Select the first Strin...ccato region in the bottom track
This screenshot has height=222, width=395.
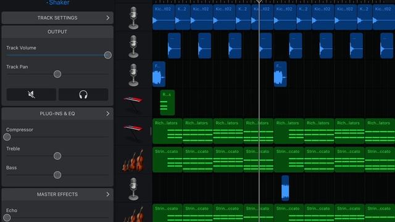(x=167, y=213)
